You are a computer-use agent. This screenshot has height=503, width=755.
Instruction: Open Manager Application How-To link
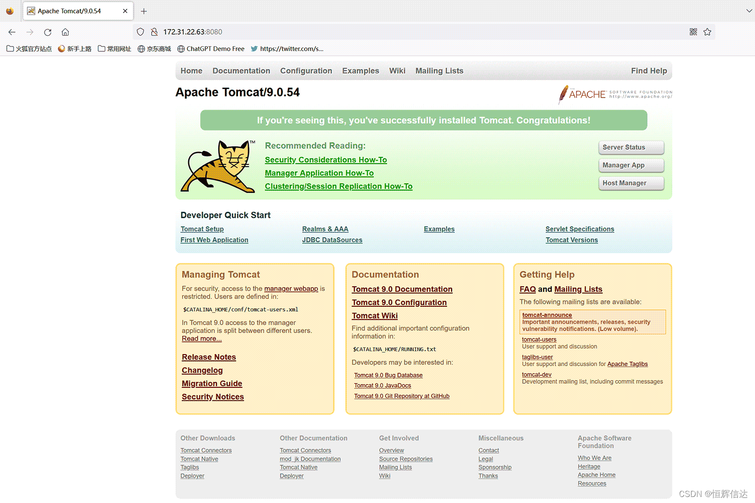pos(319,173)
